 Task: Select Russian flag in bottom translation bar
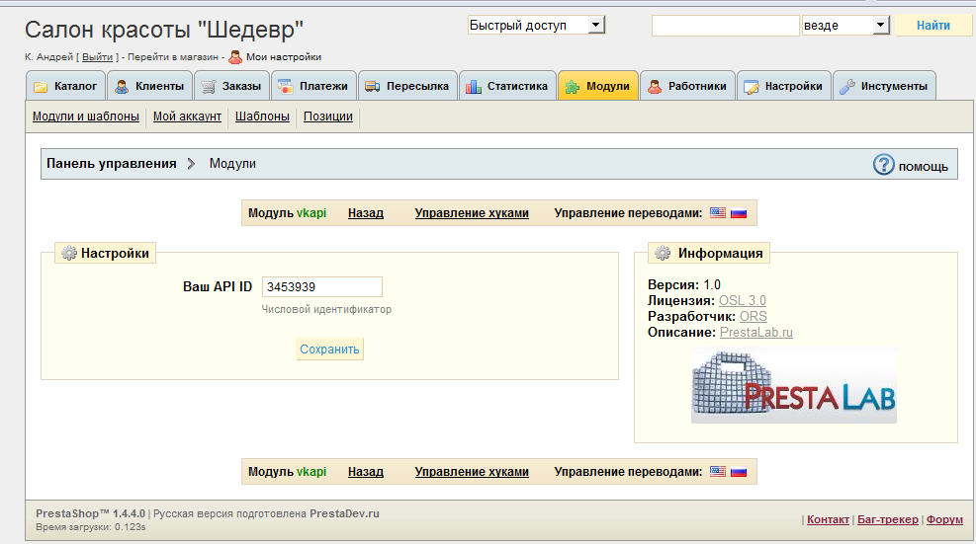739,471
